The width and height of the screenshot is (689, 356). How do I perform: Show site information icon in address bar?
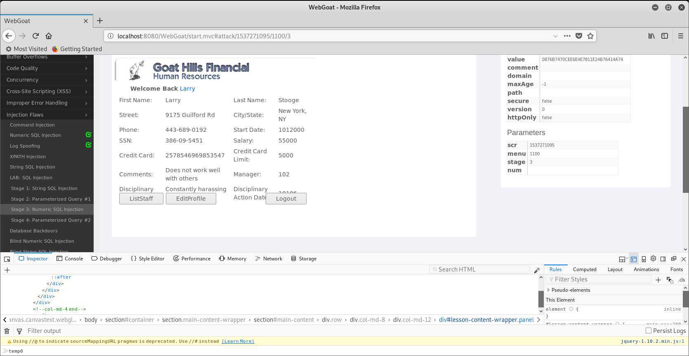tap(111, 36)
